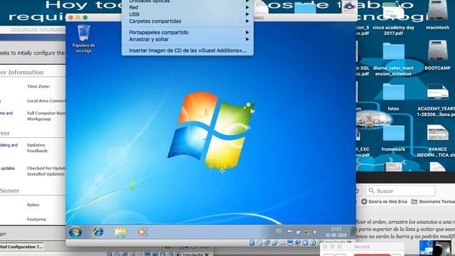Launch Internet Explorer from the Windows taskbar

(x=98, y=232)
